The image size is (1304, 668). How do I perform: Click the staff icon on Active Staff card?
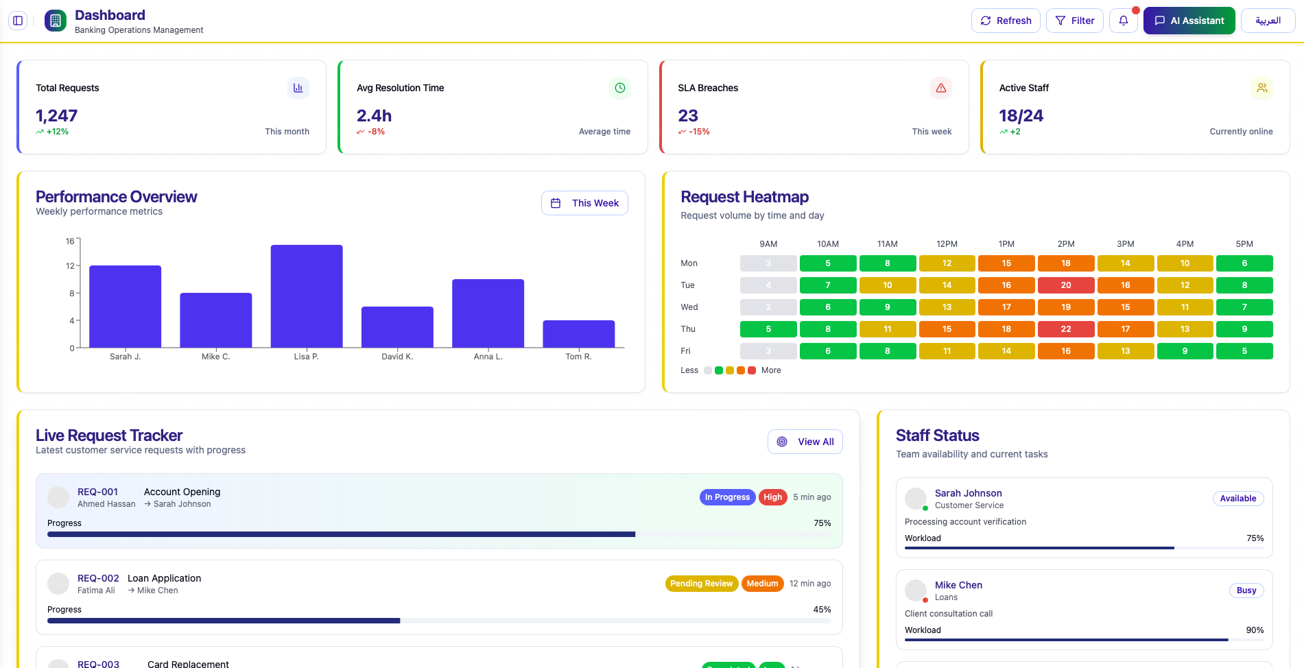tap(1262, 88)
